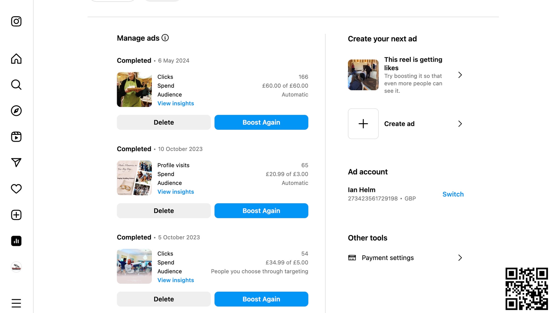The image size is (551, 313).
Task: Switch the Ian Helm ad account
Action: (453, 194)
